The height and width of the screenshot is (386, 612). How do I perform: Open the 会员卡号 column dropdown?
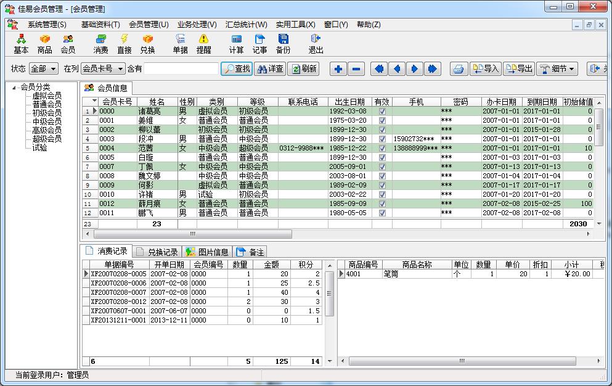click(102, 69)
